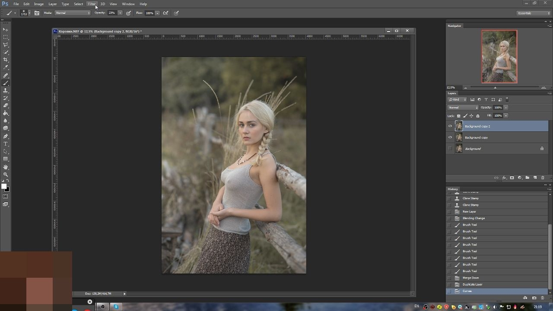Add a layer style with fx icon
Viewport: 553px width, 311px height.
click(504, 178)
